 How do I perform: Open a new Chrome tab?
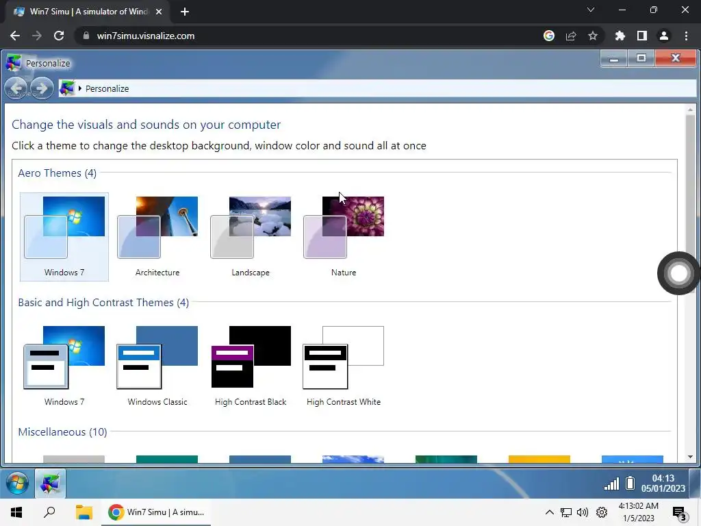pos(185,12)
